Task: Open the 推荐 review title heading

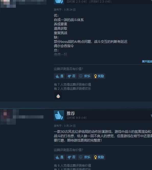Action: [x=71, y=113]
